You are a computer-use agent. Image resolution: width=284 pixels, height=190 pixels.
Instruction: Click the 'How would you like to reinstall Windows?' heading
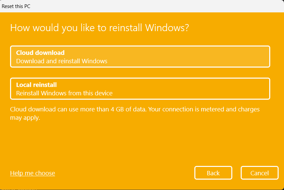coord(99,27)
